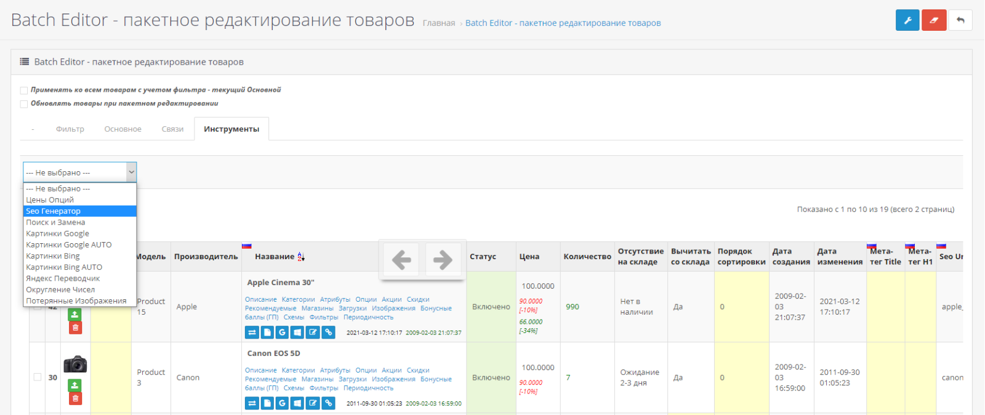Click the red eraser clear button
This screenshot has height=415, width=985.
point(934,20)
